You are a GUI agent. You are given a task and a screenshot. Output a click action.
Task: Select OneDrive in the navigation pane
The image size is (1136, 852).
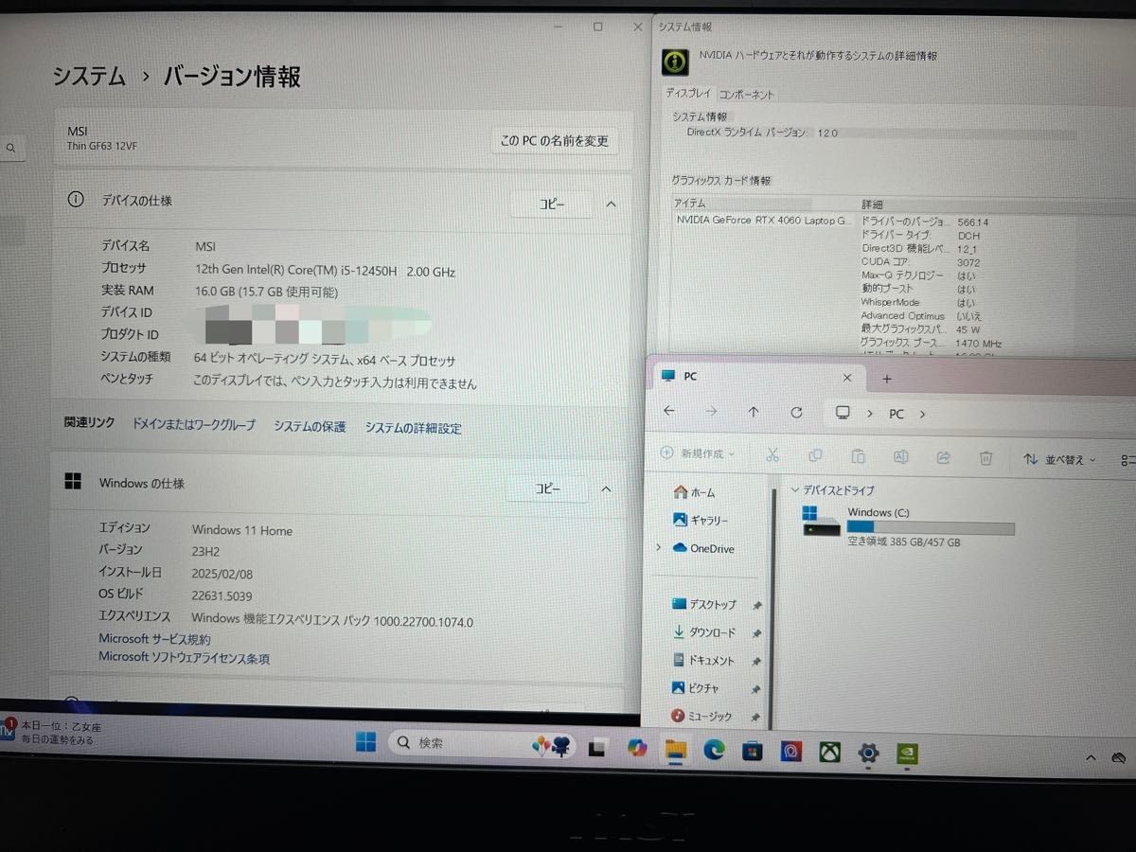tap(702, 548)
